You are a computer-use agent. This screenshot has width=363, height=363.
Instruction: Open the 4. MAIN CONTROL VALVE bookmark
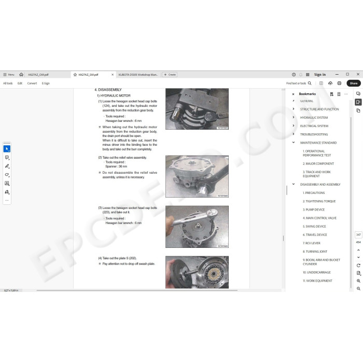tap(319, 218)
